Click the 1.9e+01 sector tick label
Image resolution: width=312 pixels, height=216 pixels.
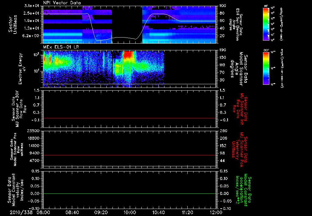pos(32,21)
